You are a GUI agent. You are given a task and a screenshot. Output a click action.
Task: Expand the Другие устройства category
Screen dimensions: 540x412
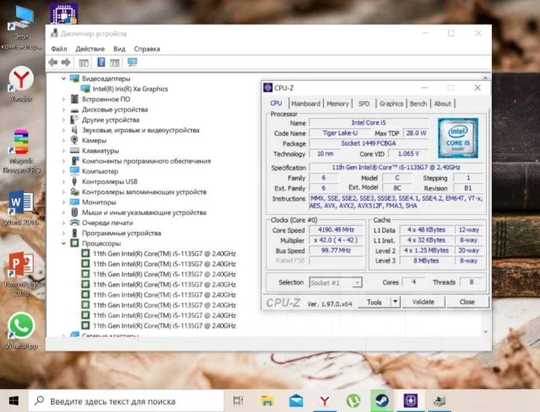point(64,120)
